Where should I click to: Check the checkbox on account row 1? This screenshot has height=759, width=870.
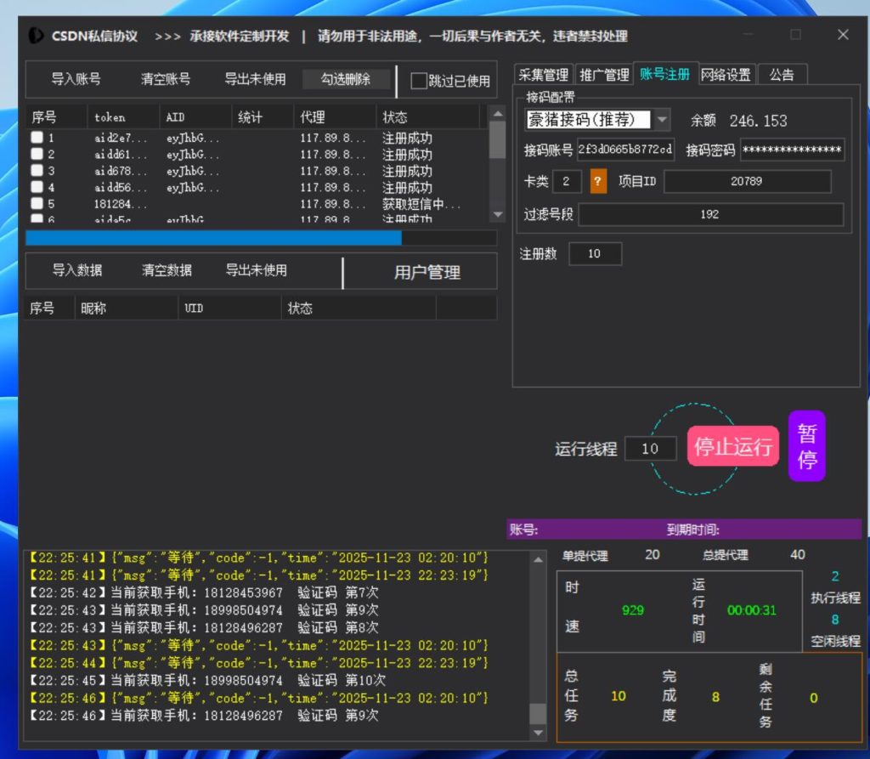coord(37,138)
